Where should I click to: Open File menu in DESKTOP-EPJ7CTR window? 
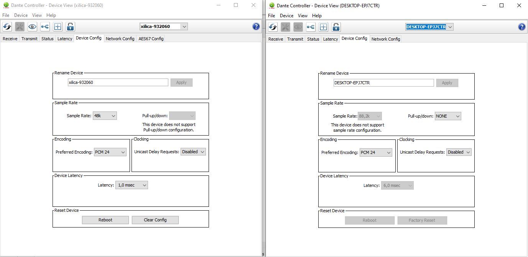271,16
